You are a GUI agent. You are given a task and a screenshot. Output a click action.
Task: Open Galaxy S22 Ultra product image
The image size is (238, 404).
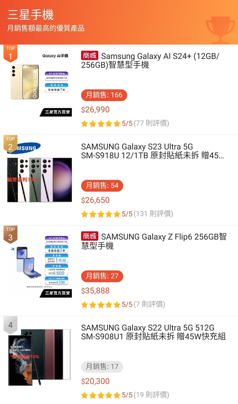pos(39,357)
